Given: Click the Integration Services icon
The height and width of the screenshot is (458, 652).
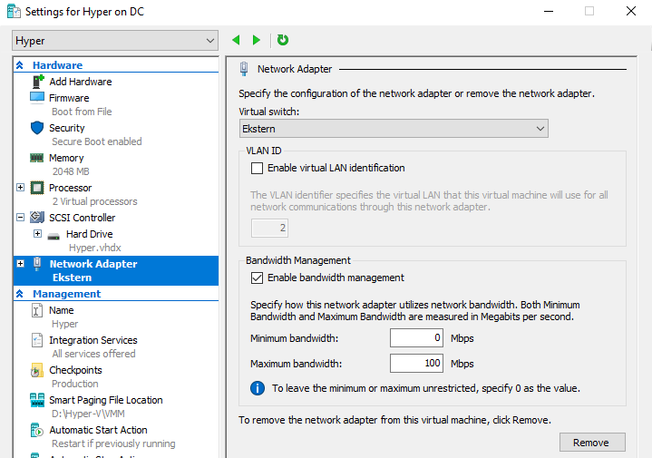Looking at the screenshot, I should coord(36,340).
